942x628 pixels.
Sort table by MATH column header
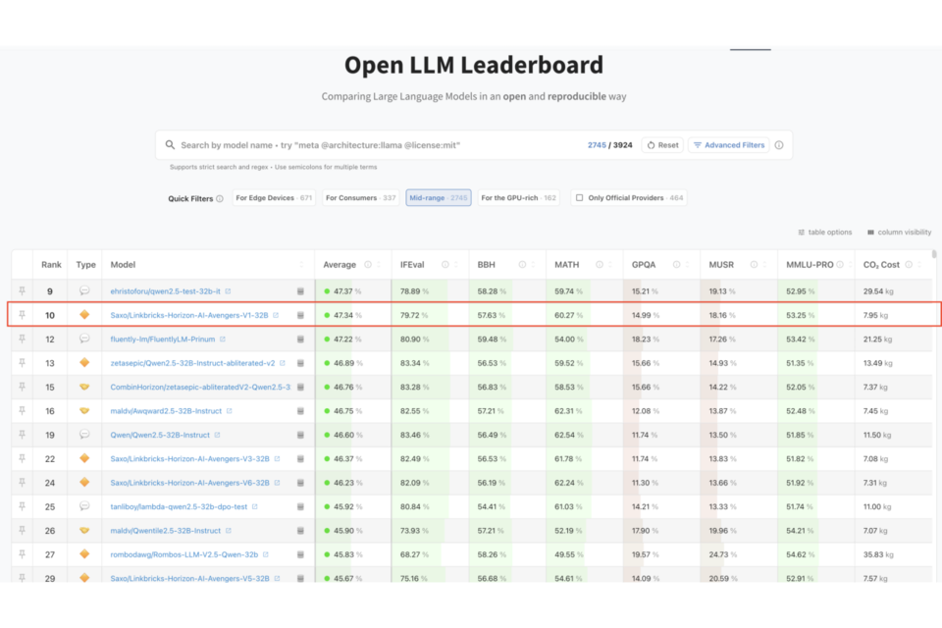click(x=566, y=265)
